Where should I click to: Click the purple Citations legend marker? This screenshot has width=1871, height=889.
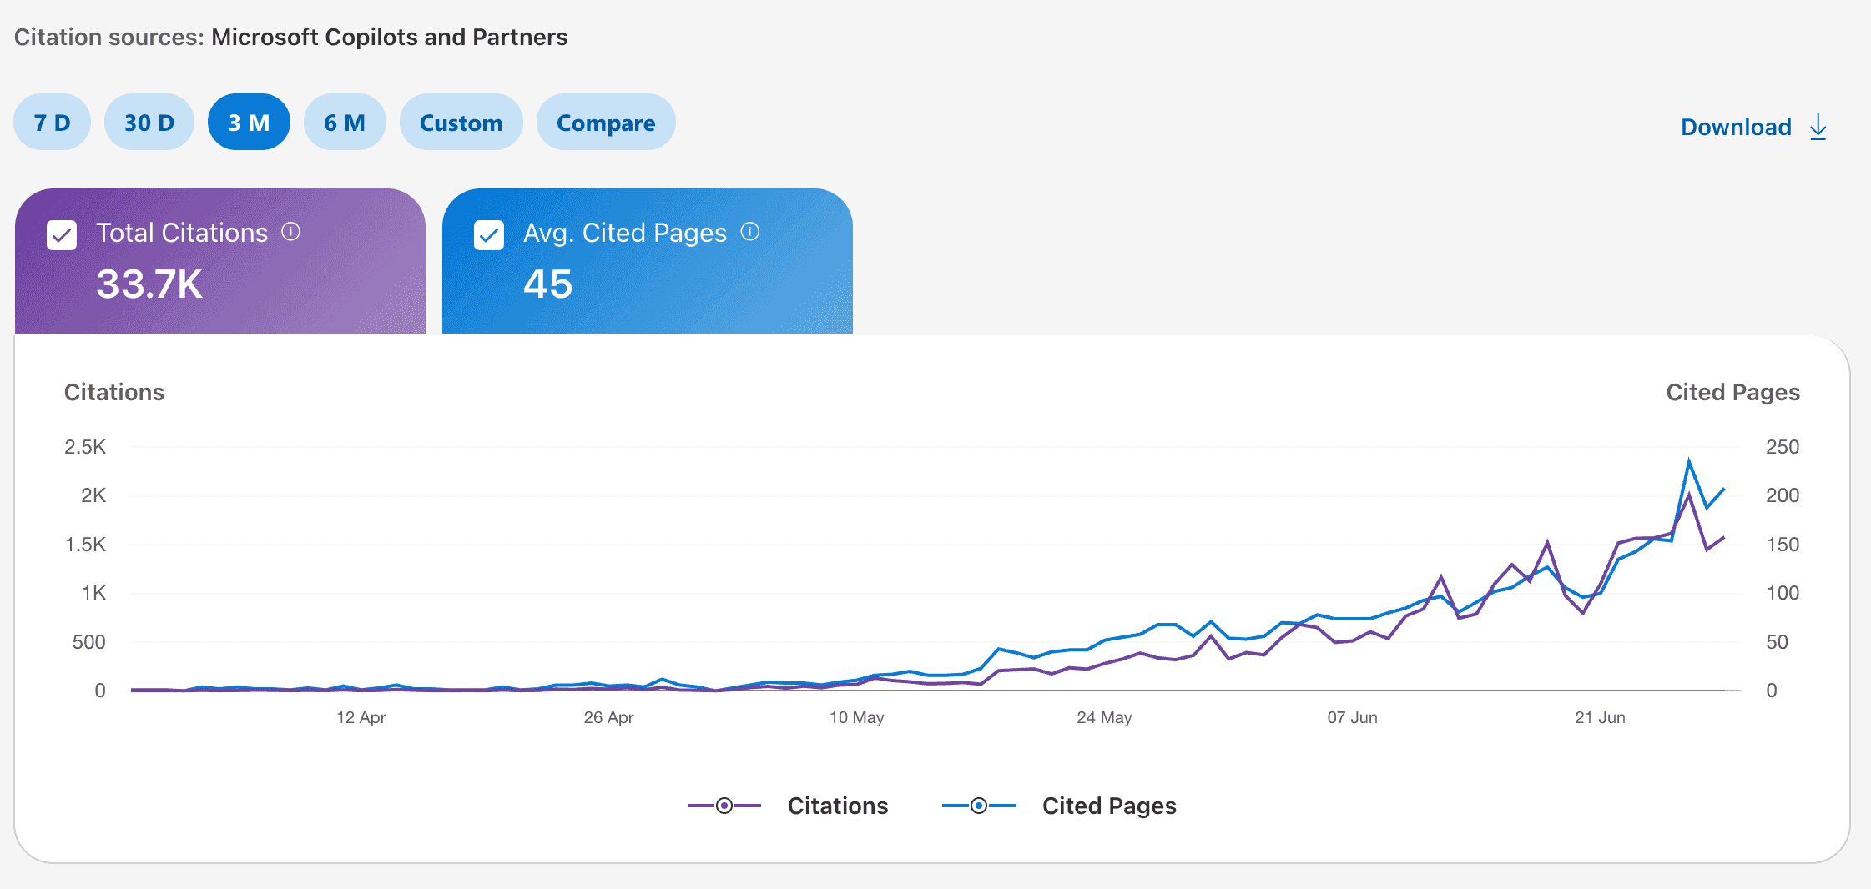pyautogui.click(x=724, y=806)
